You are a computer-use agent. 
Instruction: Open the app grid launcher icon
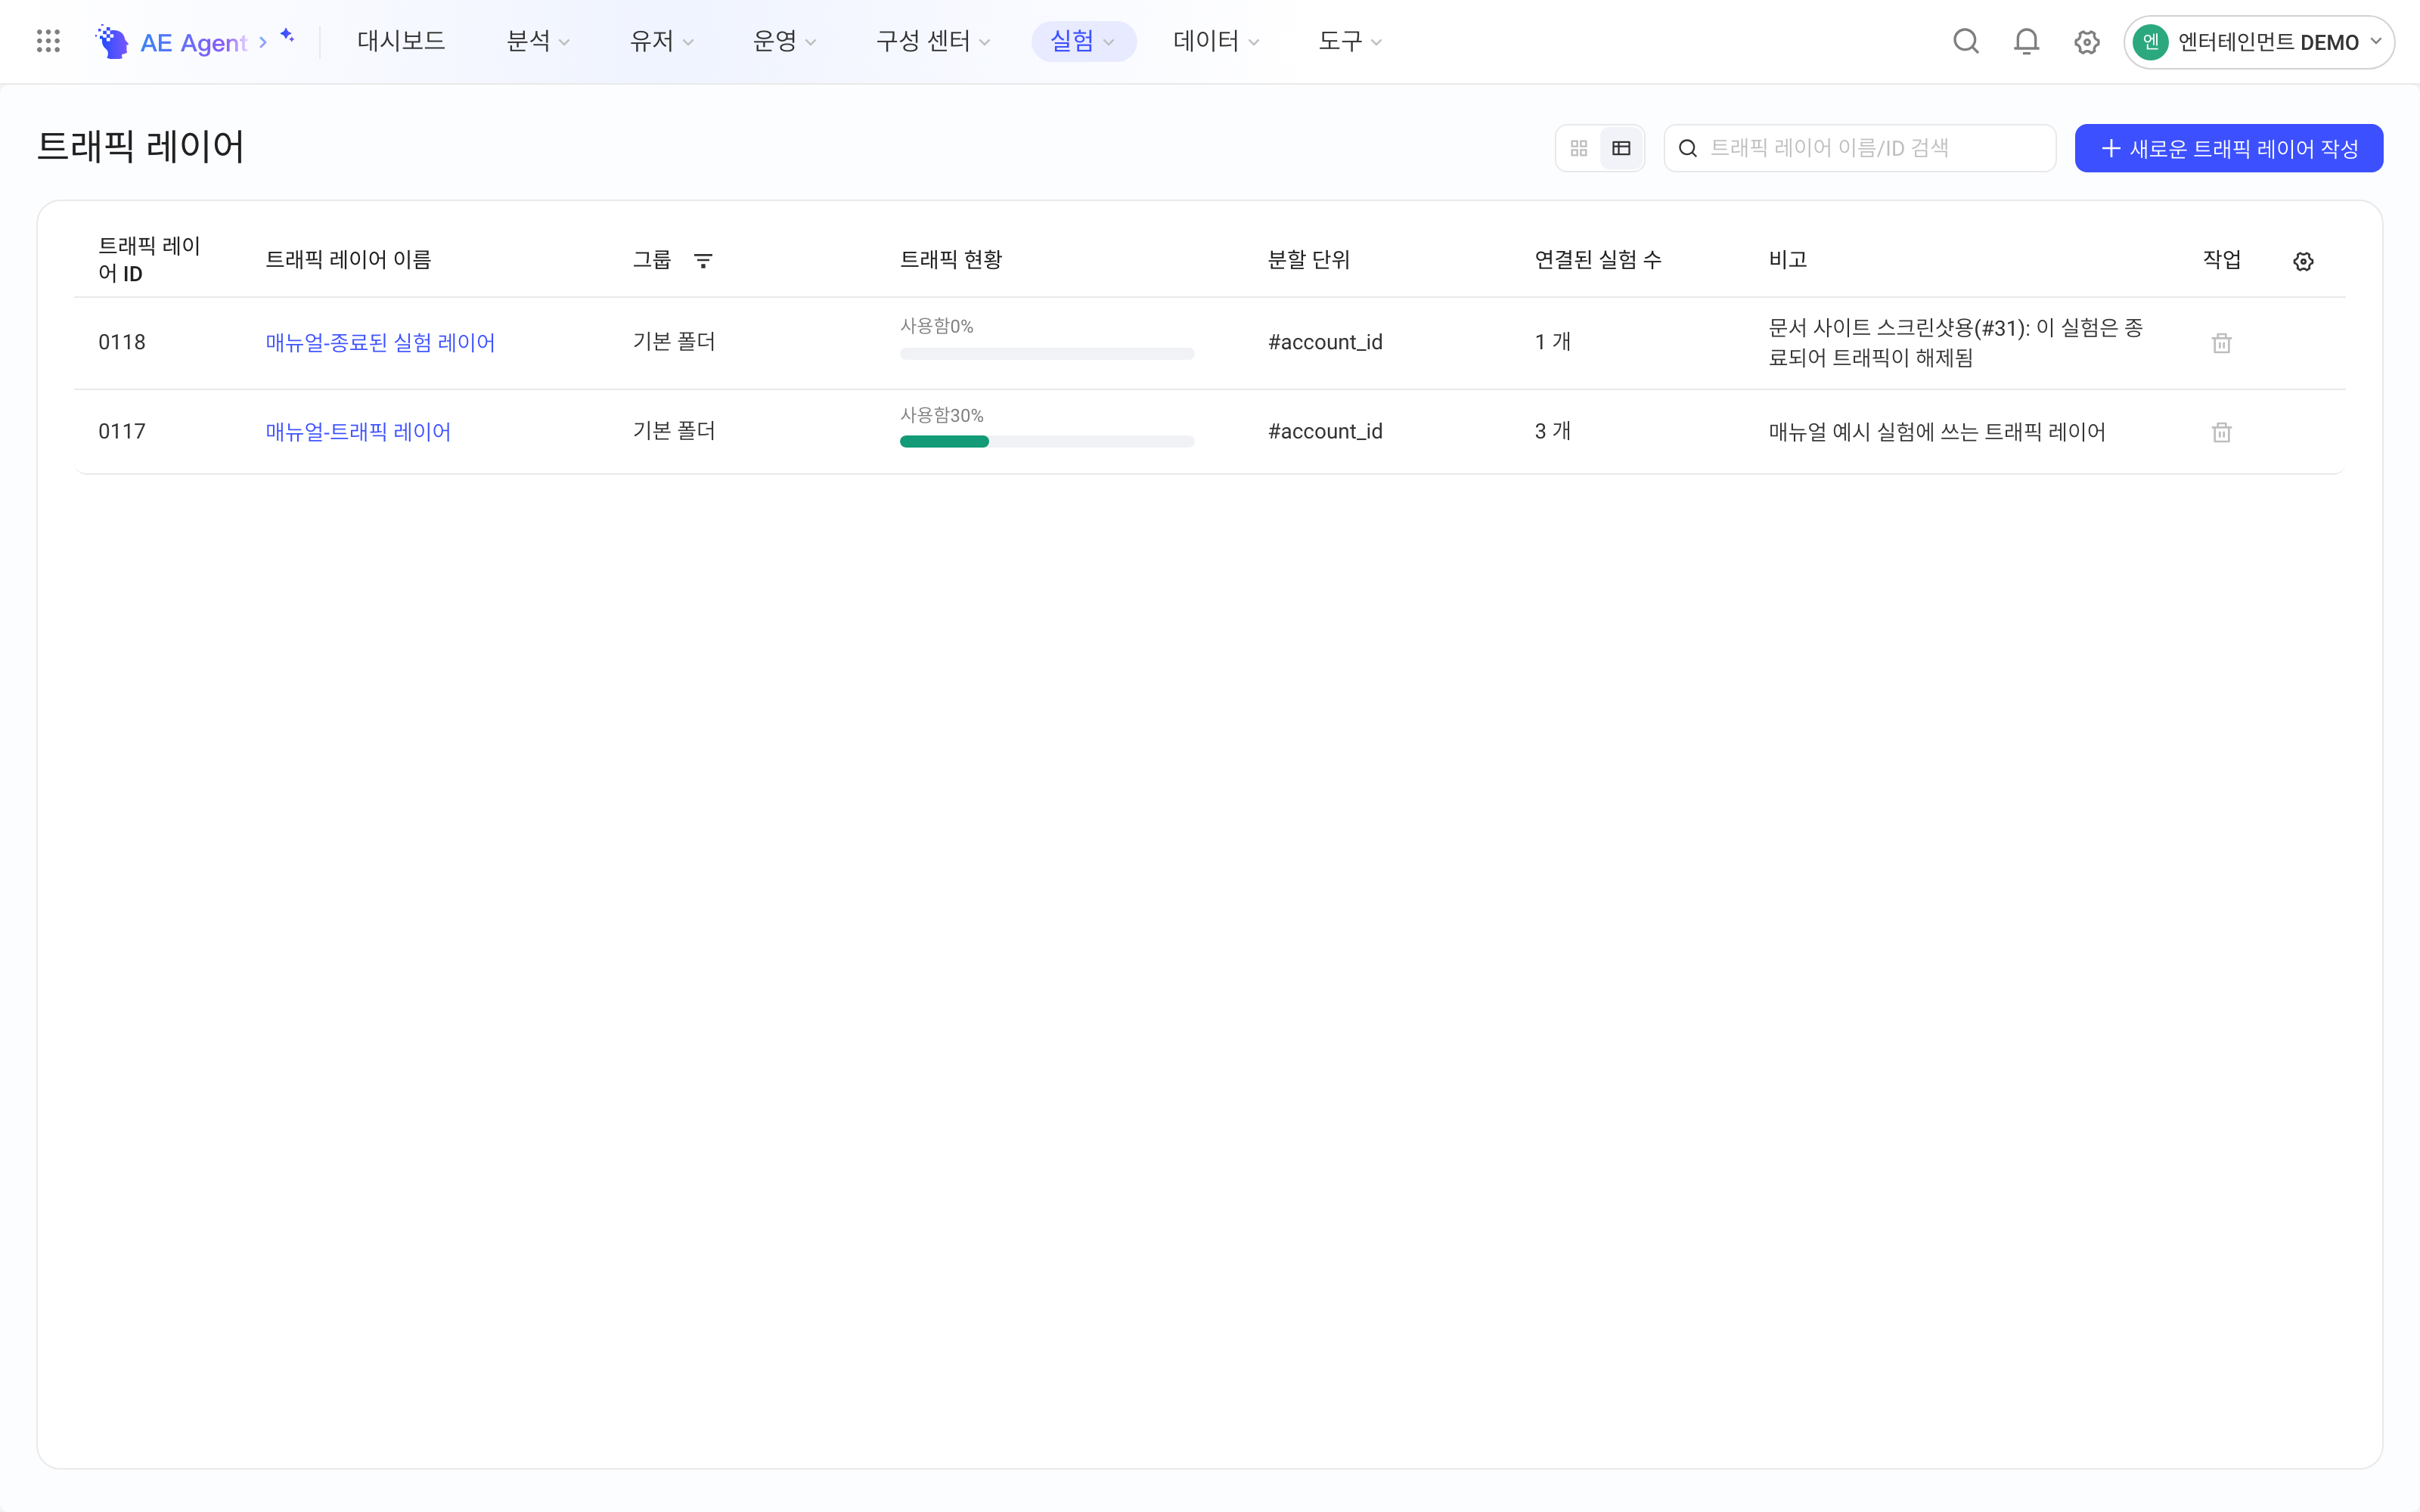48,41
